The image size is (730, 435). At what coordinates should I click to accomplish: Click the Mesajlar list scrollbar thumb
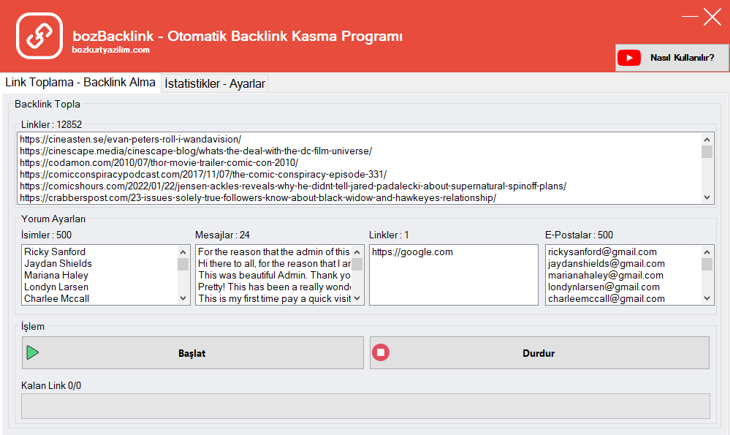click(357, 264)
